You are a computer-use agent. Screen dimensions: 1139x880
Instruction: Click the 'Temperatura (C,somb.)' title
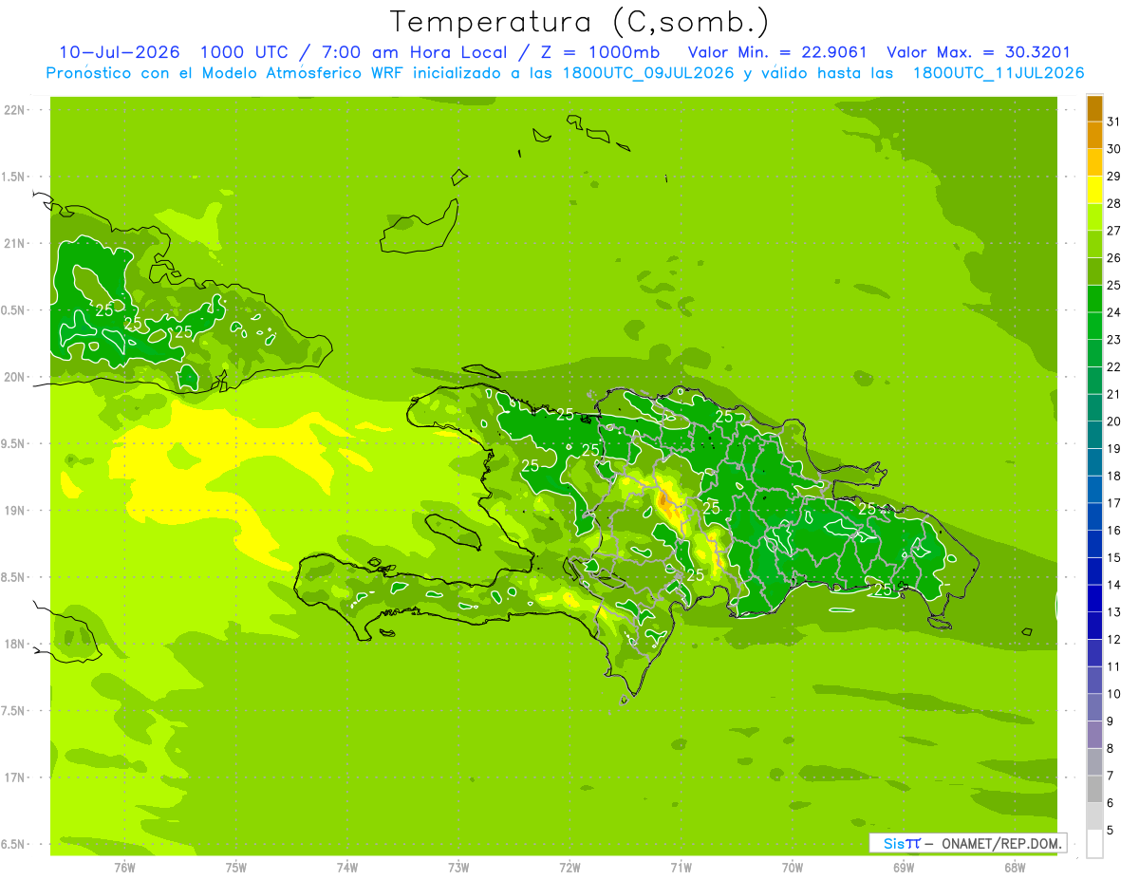(x=579, y=23)
